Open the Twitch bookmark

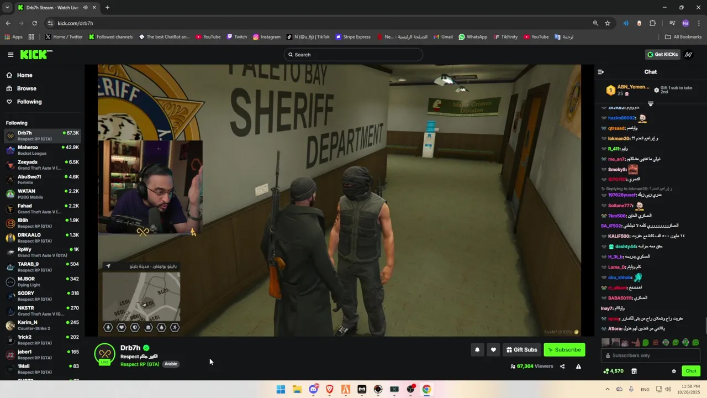pos(236,37)
